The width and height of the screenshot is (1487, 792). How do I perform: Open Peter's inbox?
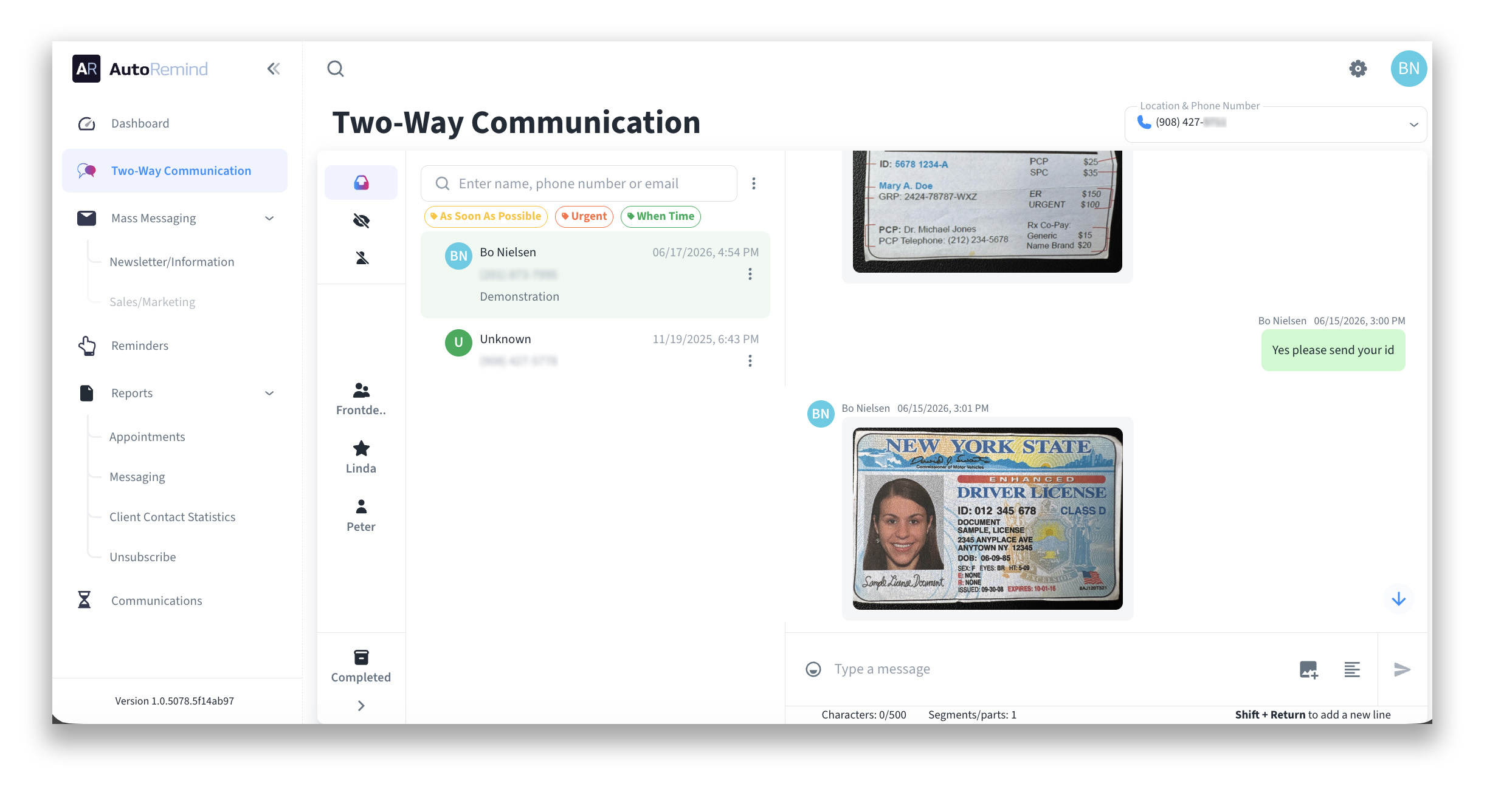pyautogui.click(x=361, y=516)
